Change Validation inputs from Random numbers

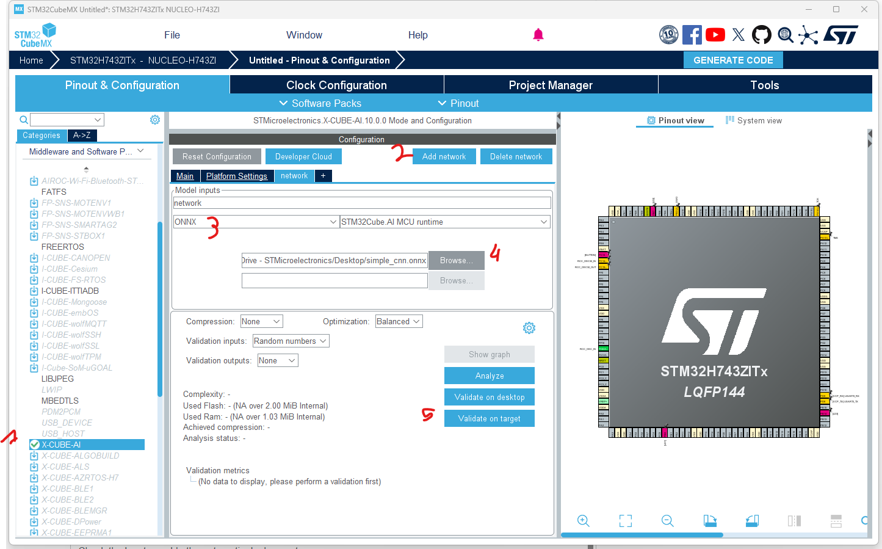[291, 341]
